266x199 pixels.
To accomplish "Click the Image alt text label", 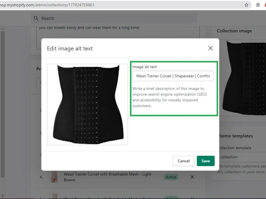I will (144, 67).
